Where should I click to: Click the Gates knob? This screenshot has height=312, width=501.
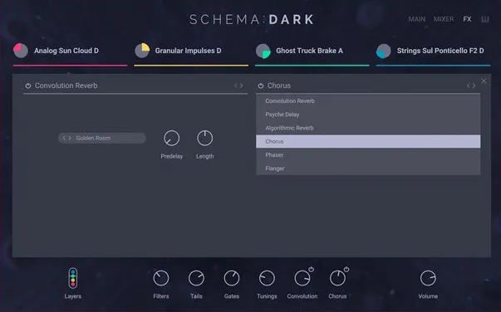click(232, 278)
